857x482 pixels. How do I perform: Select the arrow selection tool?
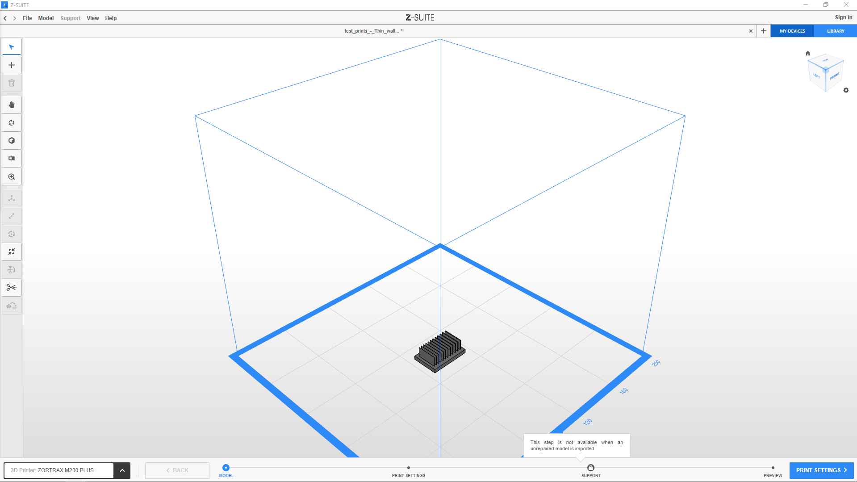click(12, 47)
